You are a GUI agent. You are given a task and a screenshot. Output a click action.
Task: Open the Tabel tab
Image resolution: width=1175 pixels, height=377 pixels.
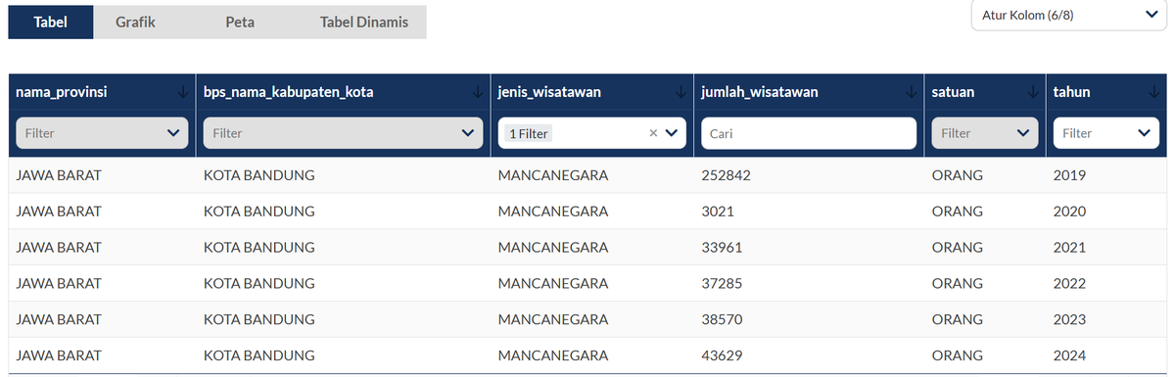tap(51, 22)
